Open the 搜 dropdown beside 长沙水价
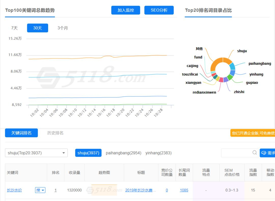 click(40, 190)
